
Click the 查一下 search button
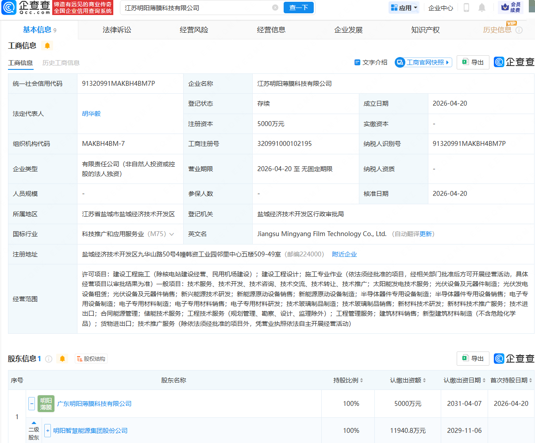pos(298,8)
